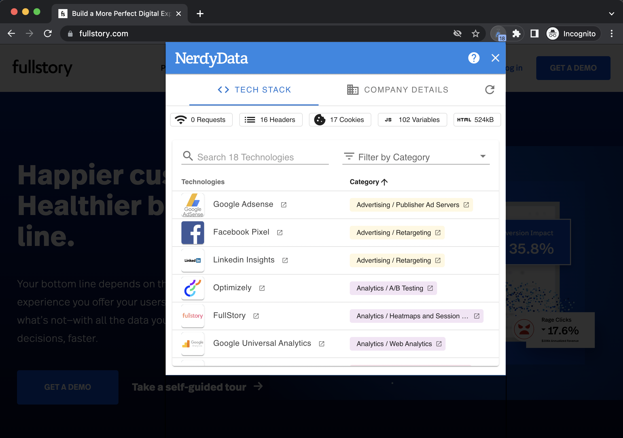Open the 102 Variables chip

point(412,120)
